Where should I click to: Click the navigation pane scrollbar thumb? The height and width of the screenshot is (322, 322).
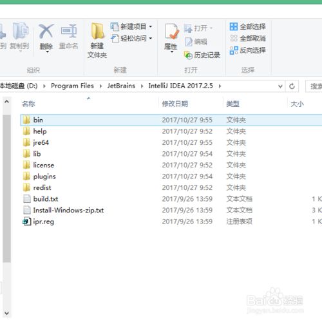point(6,189)
